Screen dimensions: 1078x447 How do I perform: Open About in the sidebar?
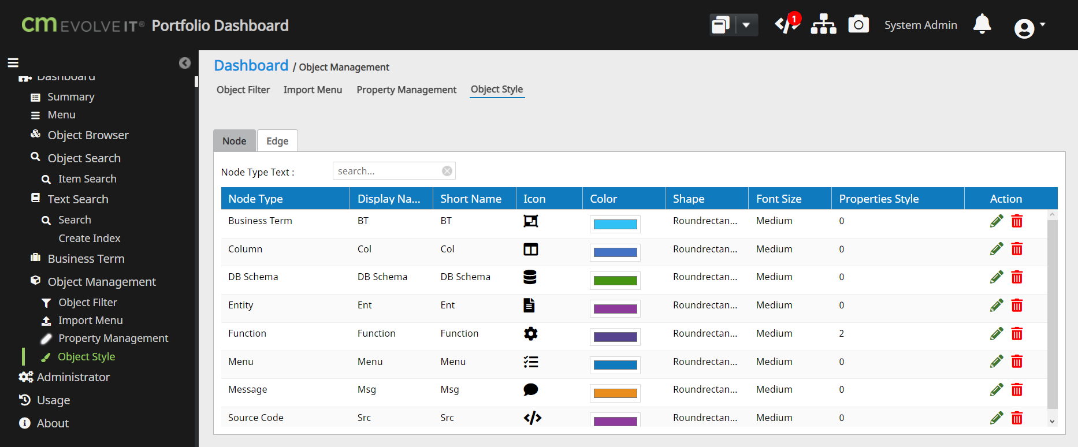[53, 423]
